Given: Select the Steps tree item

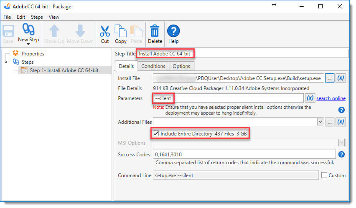Looking at the screenshot, I should pyautogui.click(x=28, y=62).
